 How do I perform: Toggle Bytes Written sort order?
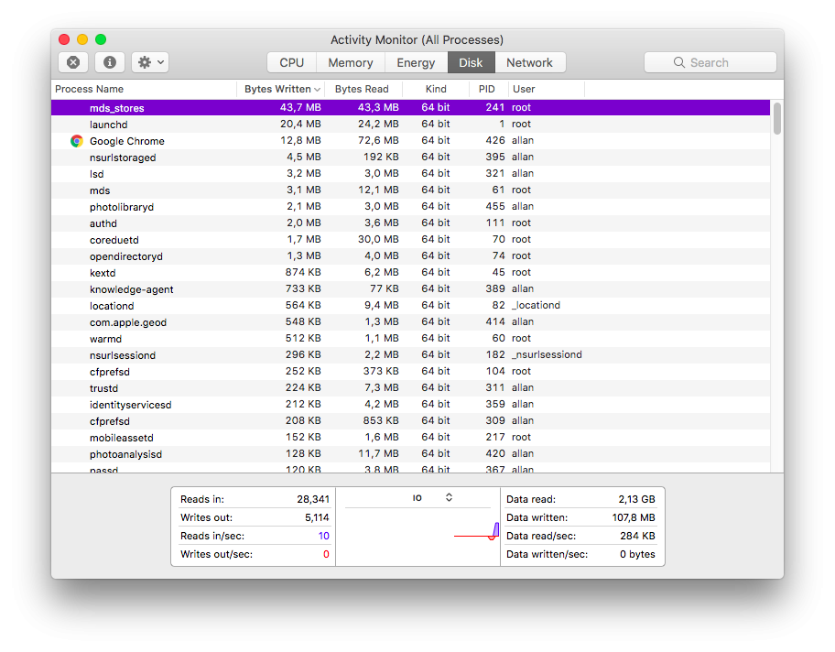pyautogui.click(x=281, y=89)
